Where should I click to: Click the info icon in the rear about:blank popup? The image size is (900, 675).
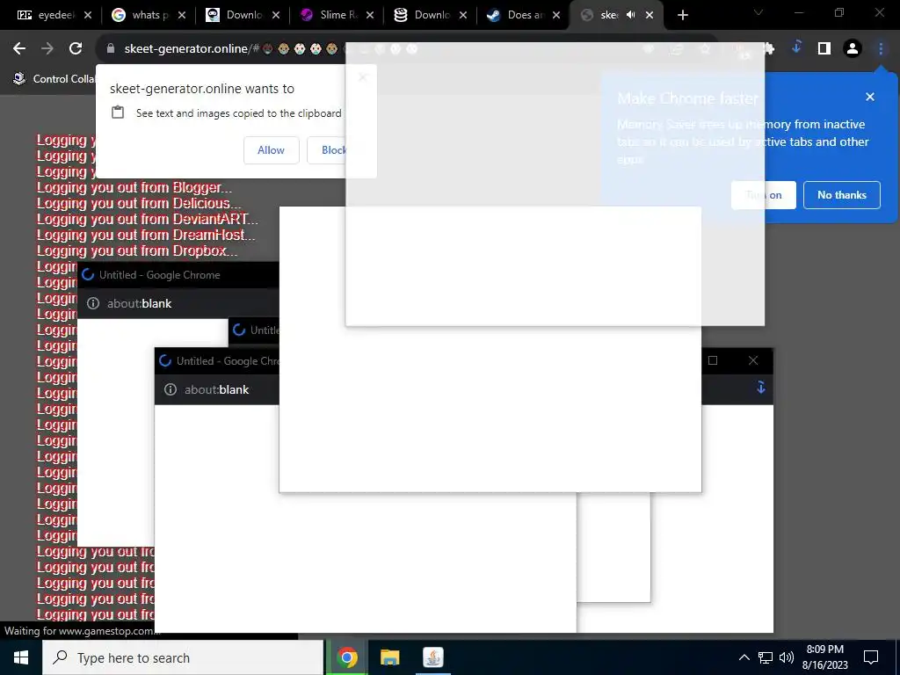93,303
